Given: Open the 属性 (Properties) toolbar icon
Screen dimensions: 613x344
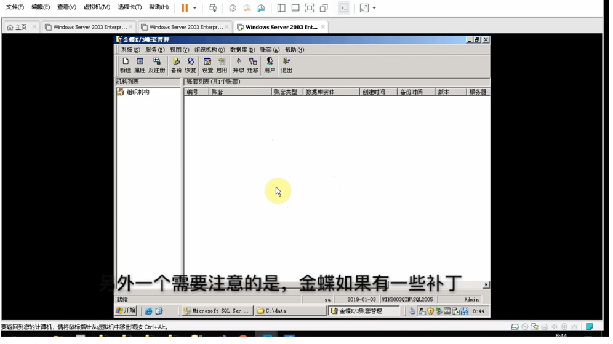Looking at the screenshot, I should pos(140,65).
